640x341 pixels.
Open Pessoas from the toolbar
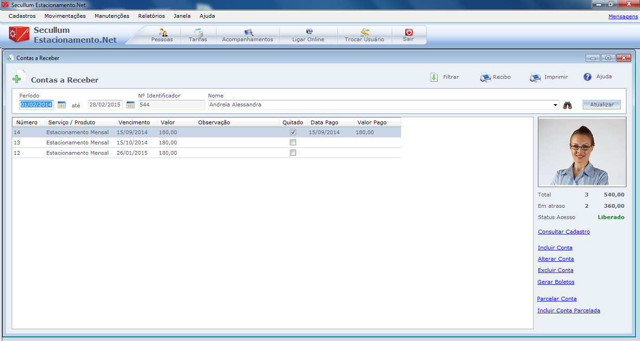[162, 33]
